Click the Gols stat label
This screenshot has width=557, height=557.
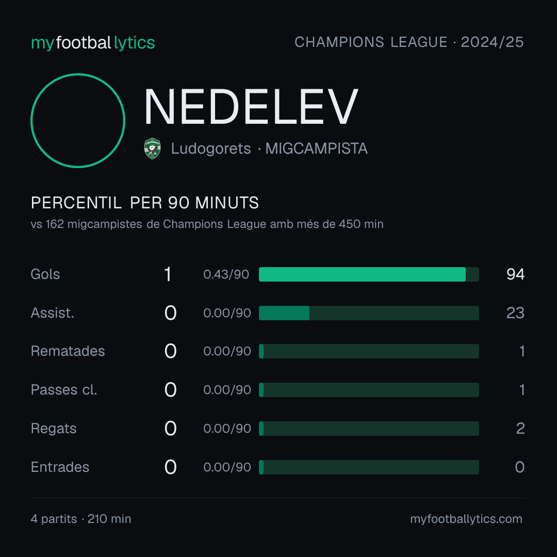45,274
